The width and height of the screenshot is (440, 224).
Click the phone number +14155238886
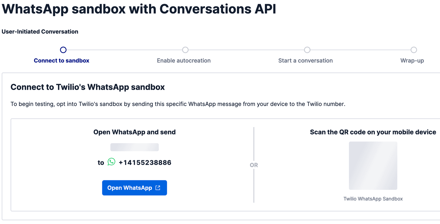(145, 162)
